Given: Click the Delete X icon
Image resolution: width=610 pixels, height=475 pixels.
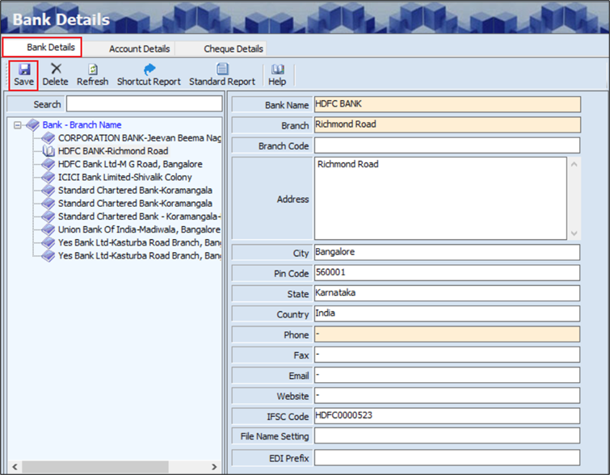Looking at the screenshot, I should [x=56, y=69].
